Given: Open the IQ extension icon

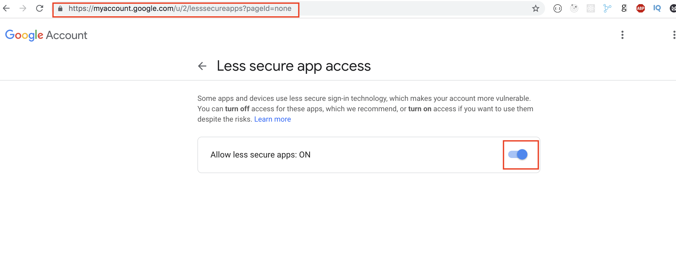Looking at the screenshot, I should click(x=657, y=9).
